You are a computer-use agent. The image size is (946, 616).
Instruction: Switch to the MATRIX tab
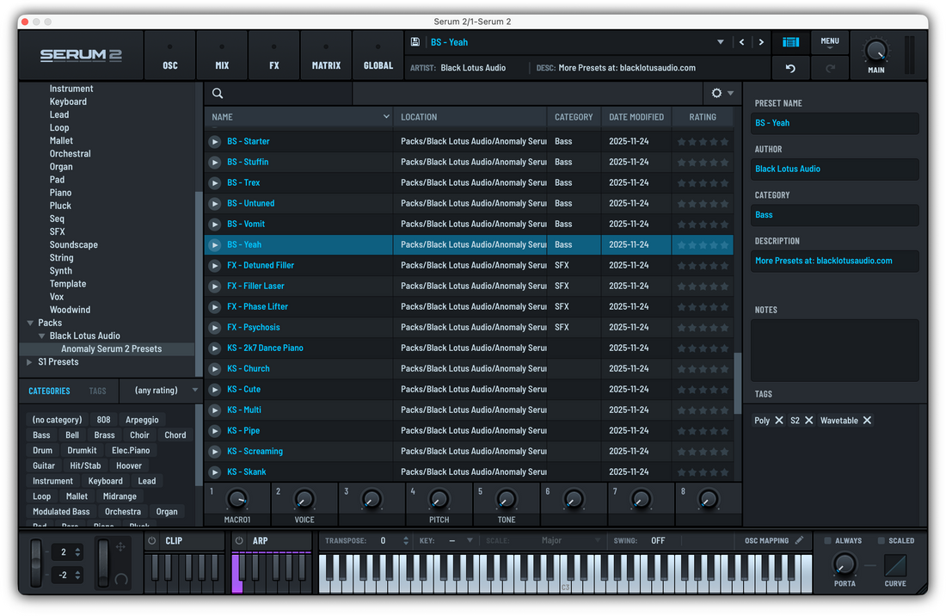click(326, 54)
